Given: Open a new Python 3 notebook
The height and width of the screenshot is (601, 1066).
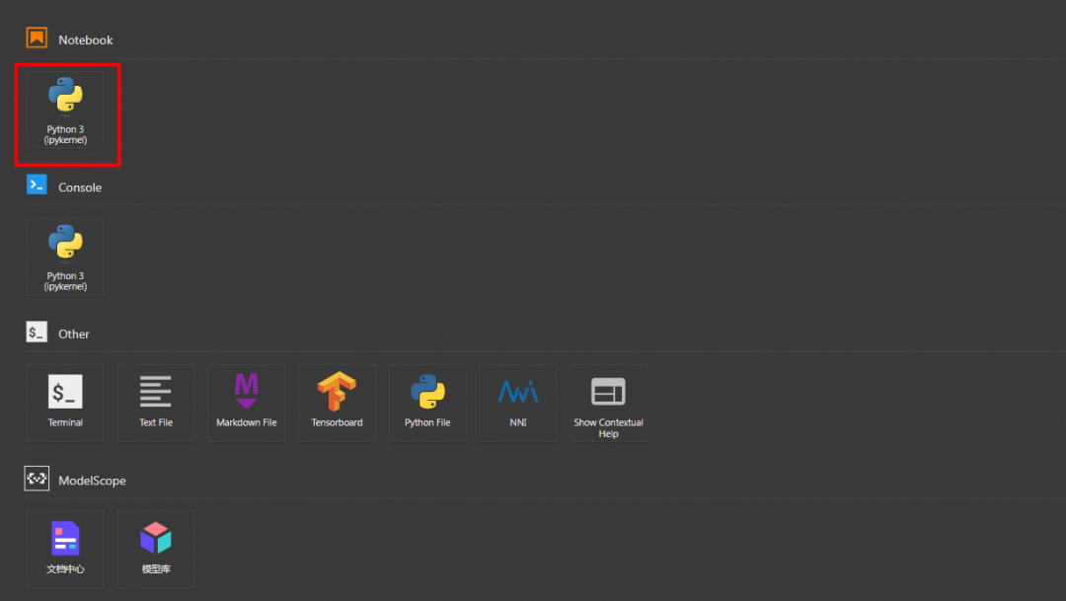Looking at the screenshot, I should 65,111.
